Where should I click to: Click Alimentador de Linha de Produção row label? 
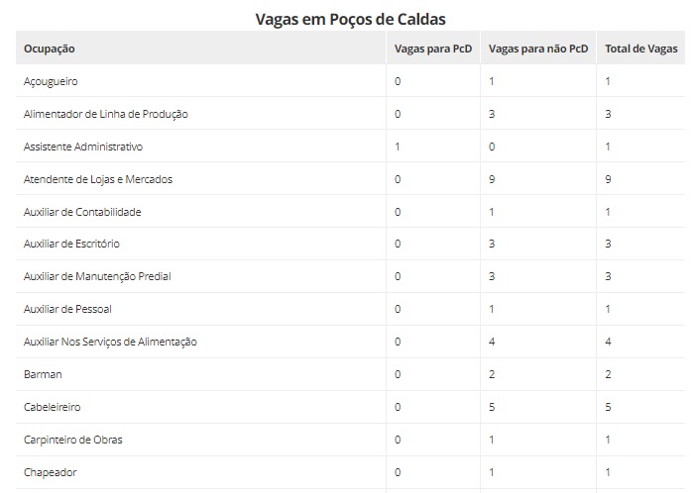tap(106, 114)
